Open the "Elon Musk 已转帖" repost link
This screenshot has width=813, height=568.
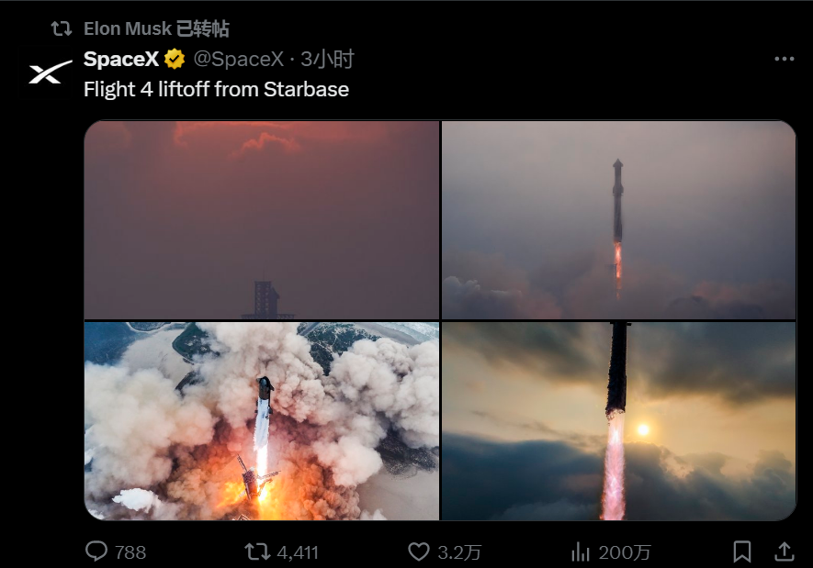[156, 29]
